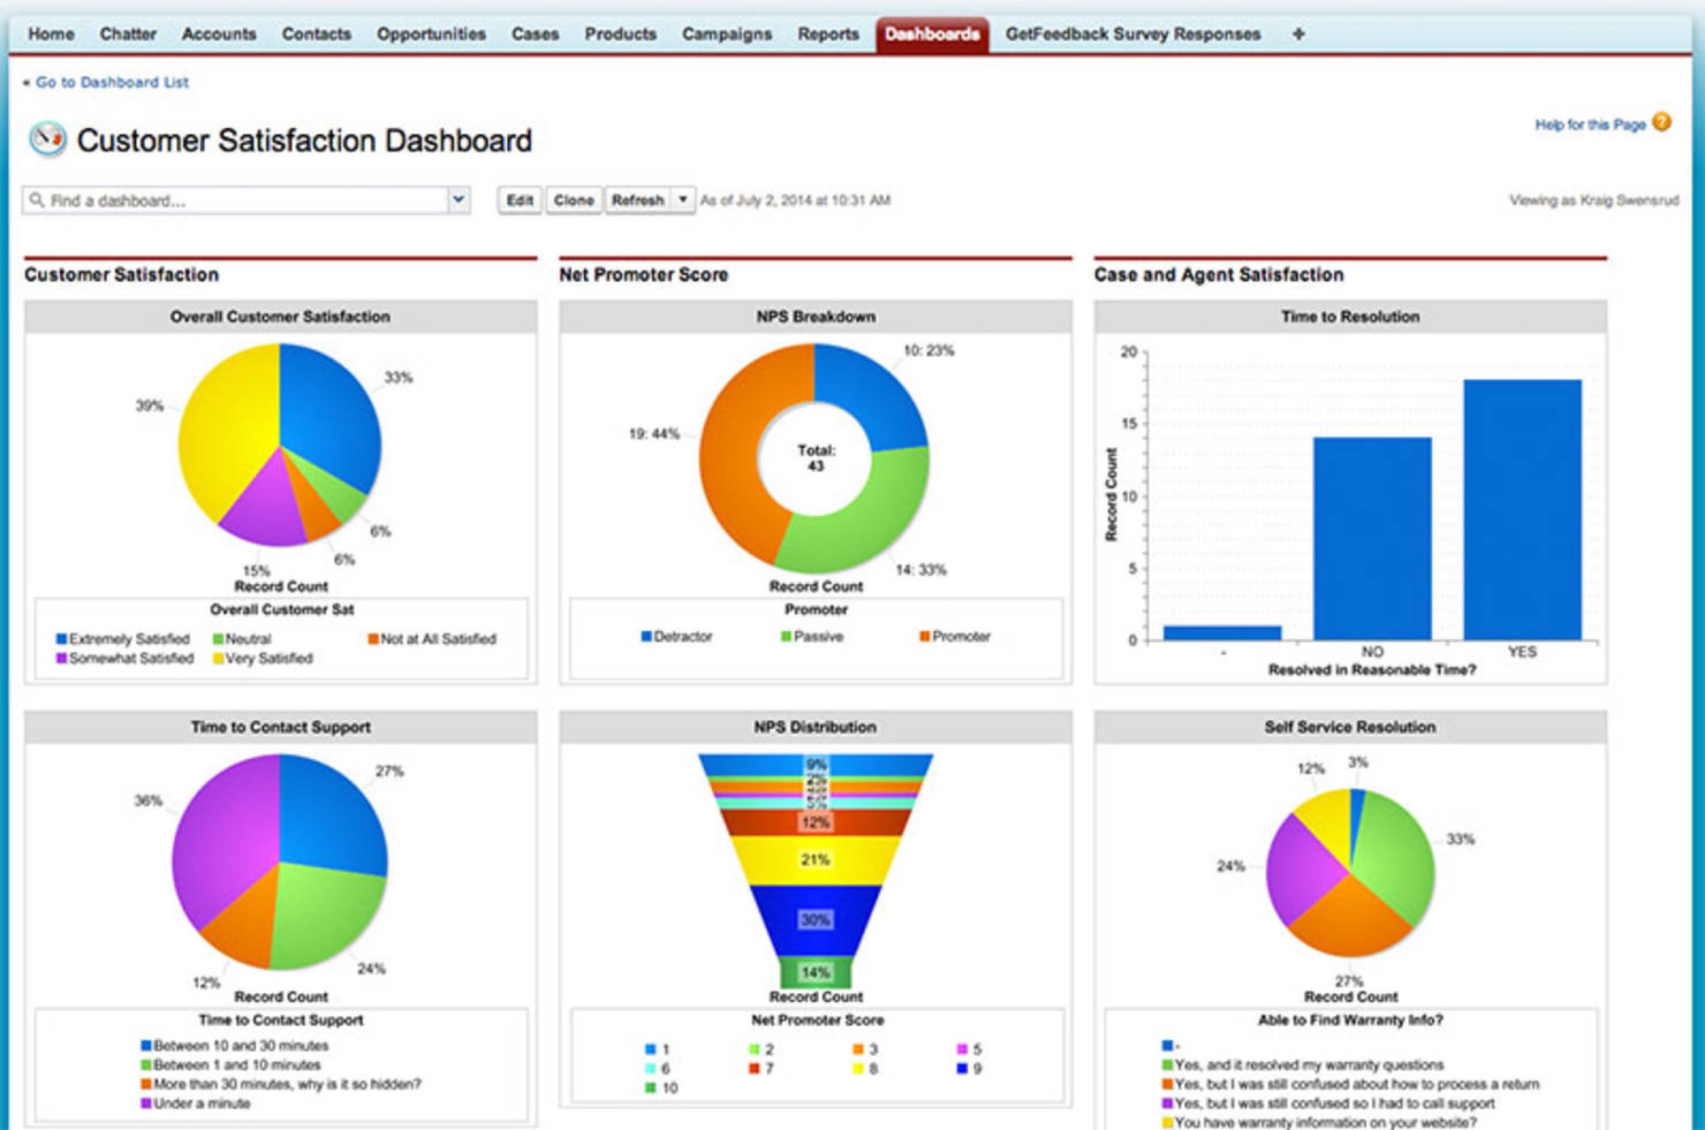Click the Clone button
Screen dimensions: 1705x1130
[x=573, y=200]
